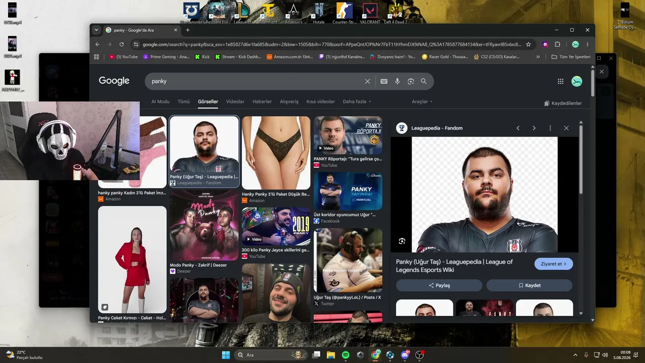Click the Kaydet save button
This screenshot has height=363, width=645.
pyautogui.click(x=529, y=285)
